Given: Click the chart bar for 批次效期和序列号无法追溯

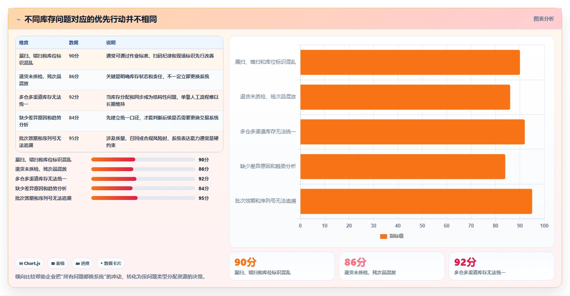Looking at the screenshot, I should [x=416, y=201].
